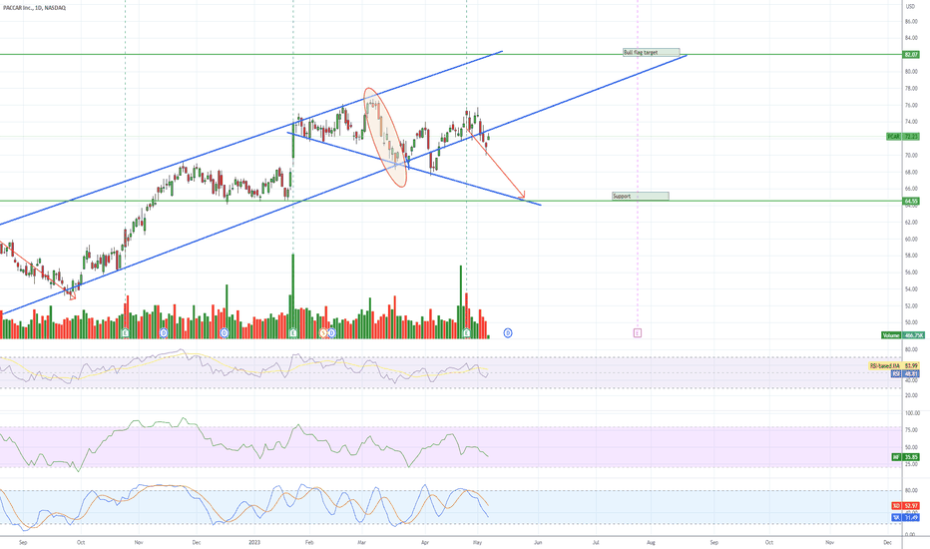Click the Volume value label
This screenshot has height=549, width=930.
click(903, 335)
